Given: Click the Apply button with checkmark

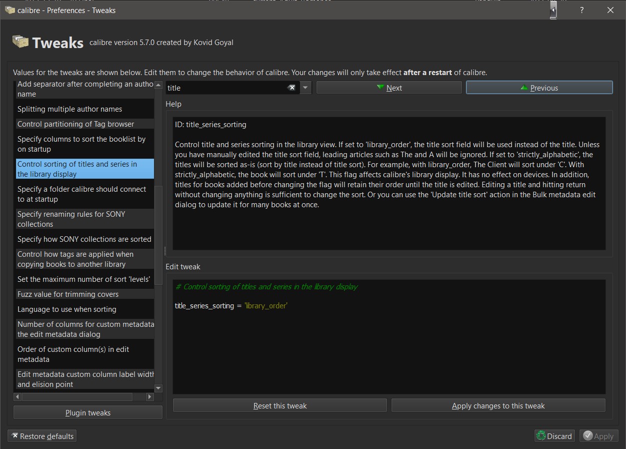Looking at the screenshot, I should click(599, 436).
